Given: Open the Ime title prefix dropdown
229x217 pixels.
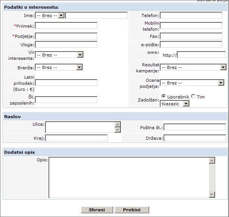Looking at the screenshot, I should [x=50, y=16].
